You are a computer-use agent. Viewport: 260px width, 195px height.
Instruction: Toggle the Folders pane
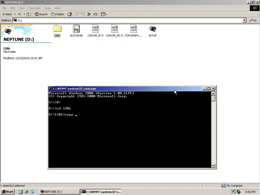point(58,14)
